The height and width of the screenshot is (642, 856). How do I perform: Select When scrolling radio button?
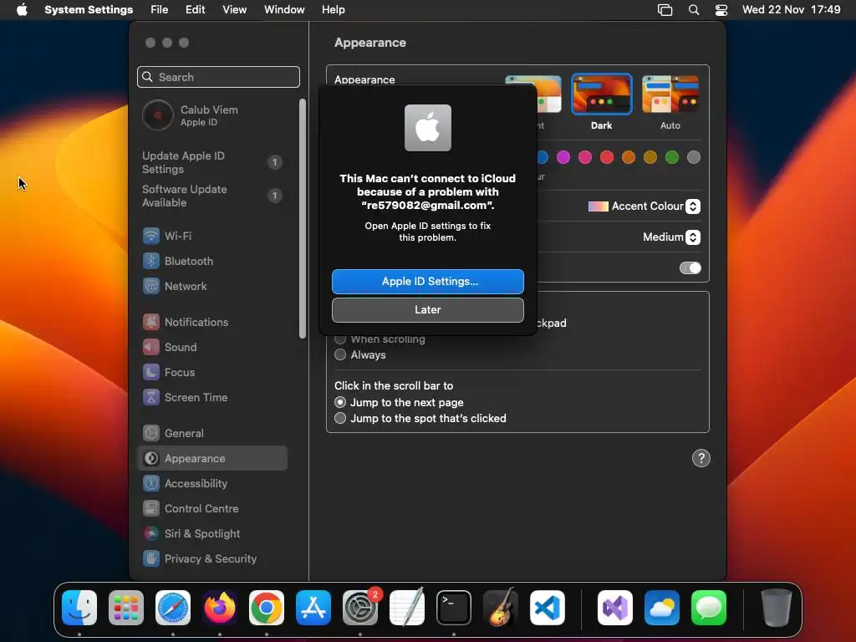pos(340,339)
